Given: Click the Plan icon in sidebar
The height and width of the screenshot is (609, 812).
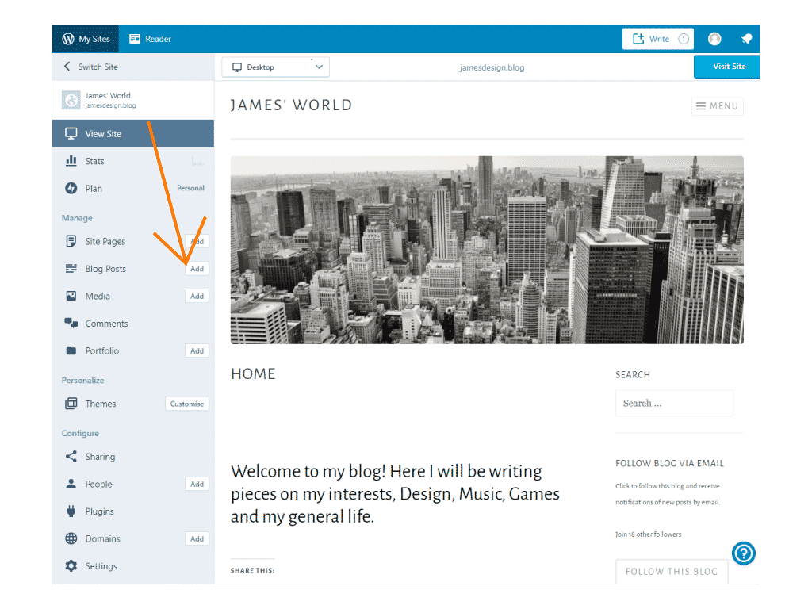Looking at the screenshot, I should (x=71, y=188).
